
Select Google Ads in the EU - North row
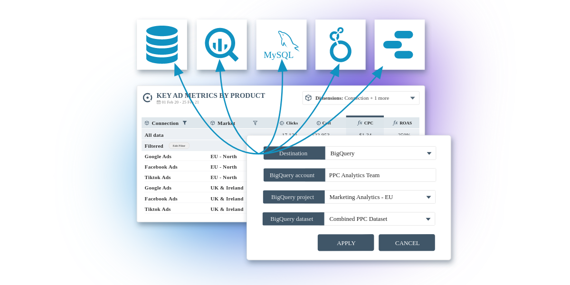158,156
